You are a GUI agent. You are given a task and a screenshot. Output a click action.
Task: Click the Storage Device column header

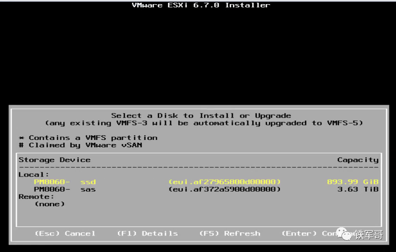(55, 160)
